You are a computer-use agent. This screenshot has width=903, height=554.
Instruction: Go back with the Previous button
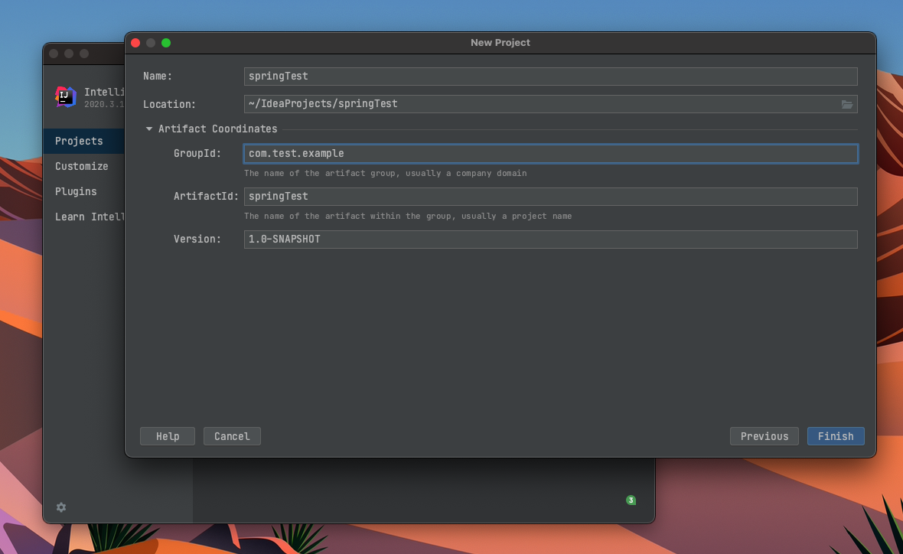(764, 436)
